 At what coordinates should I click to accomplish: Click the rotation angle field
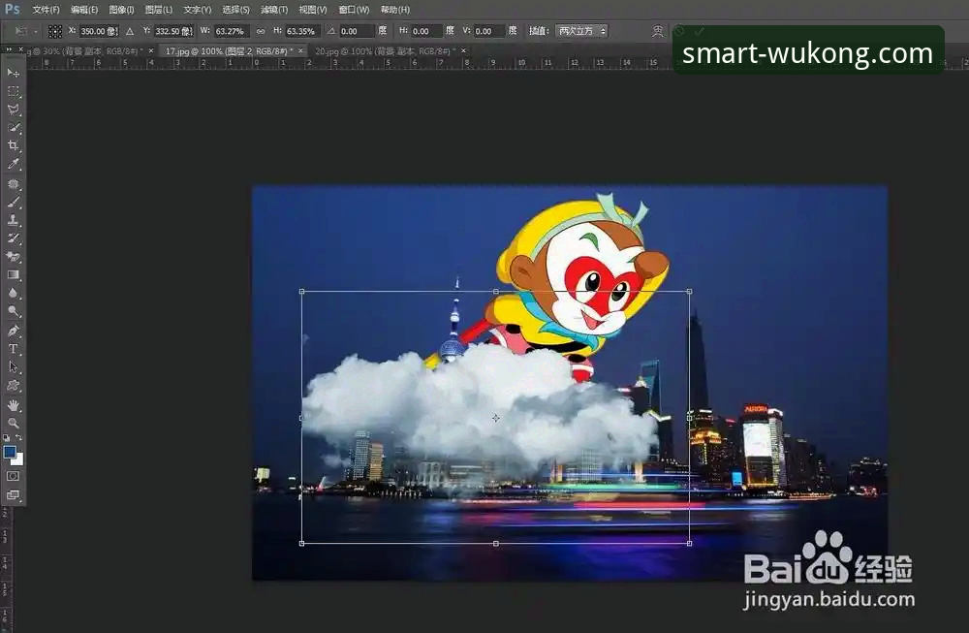click(357, 31)
